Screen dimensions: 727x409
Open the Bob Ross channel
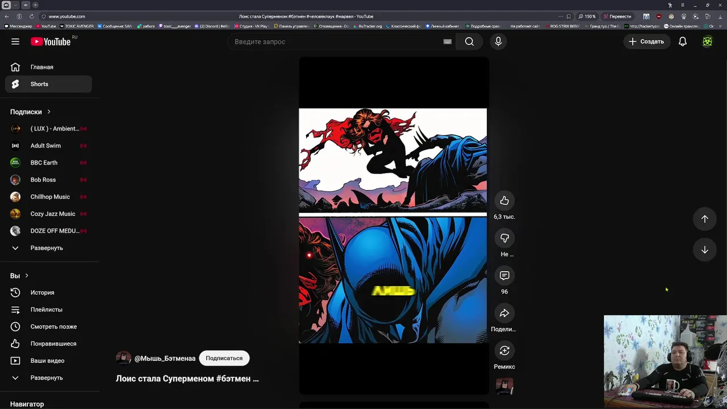coord(49,180)
